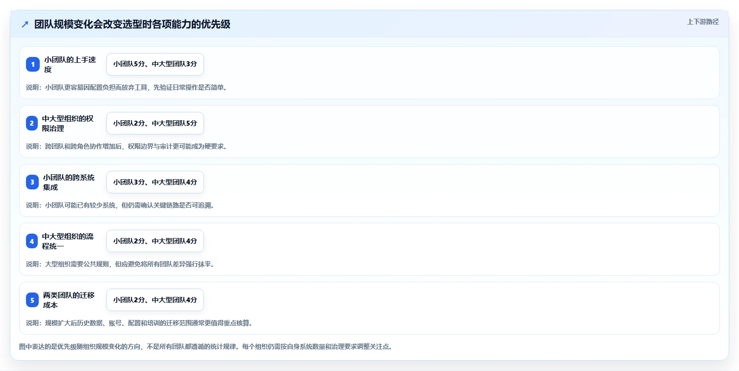The height and width of the screenshot is (371, 739).
Task: Select the 小团队2分、中大型团队5分 score pill
Action: (155, 123)
